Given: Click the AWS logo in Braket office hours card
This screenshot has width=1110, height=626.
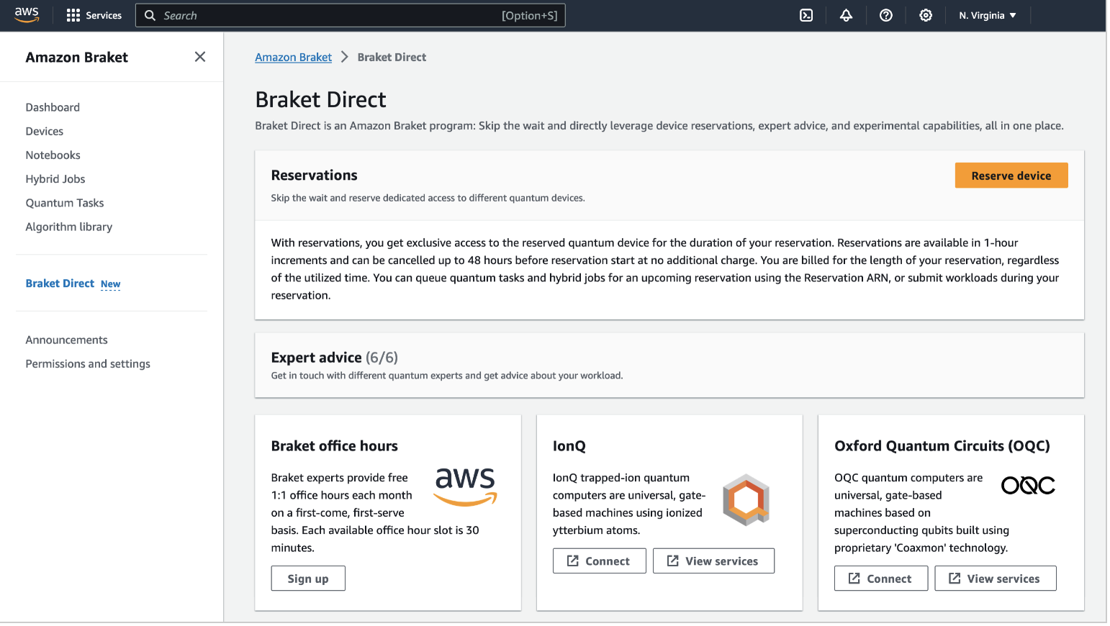Looking at the screenshot, I should point(466,486).
